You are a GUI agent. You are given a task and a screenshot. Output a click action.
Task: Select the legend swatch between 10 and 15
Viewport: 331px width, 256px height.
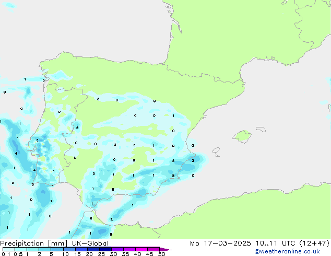click(69, 249)
